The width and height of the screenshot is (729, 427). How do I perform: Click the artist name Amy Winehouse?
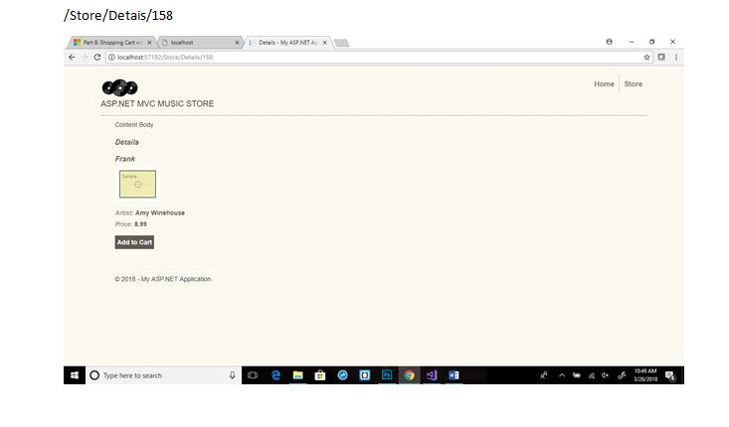pos(160,213)
